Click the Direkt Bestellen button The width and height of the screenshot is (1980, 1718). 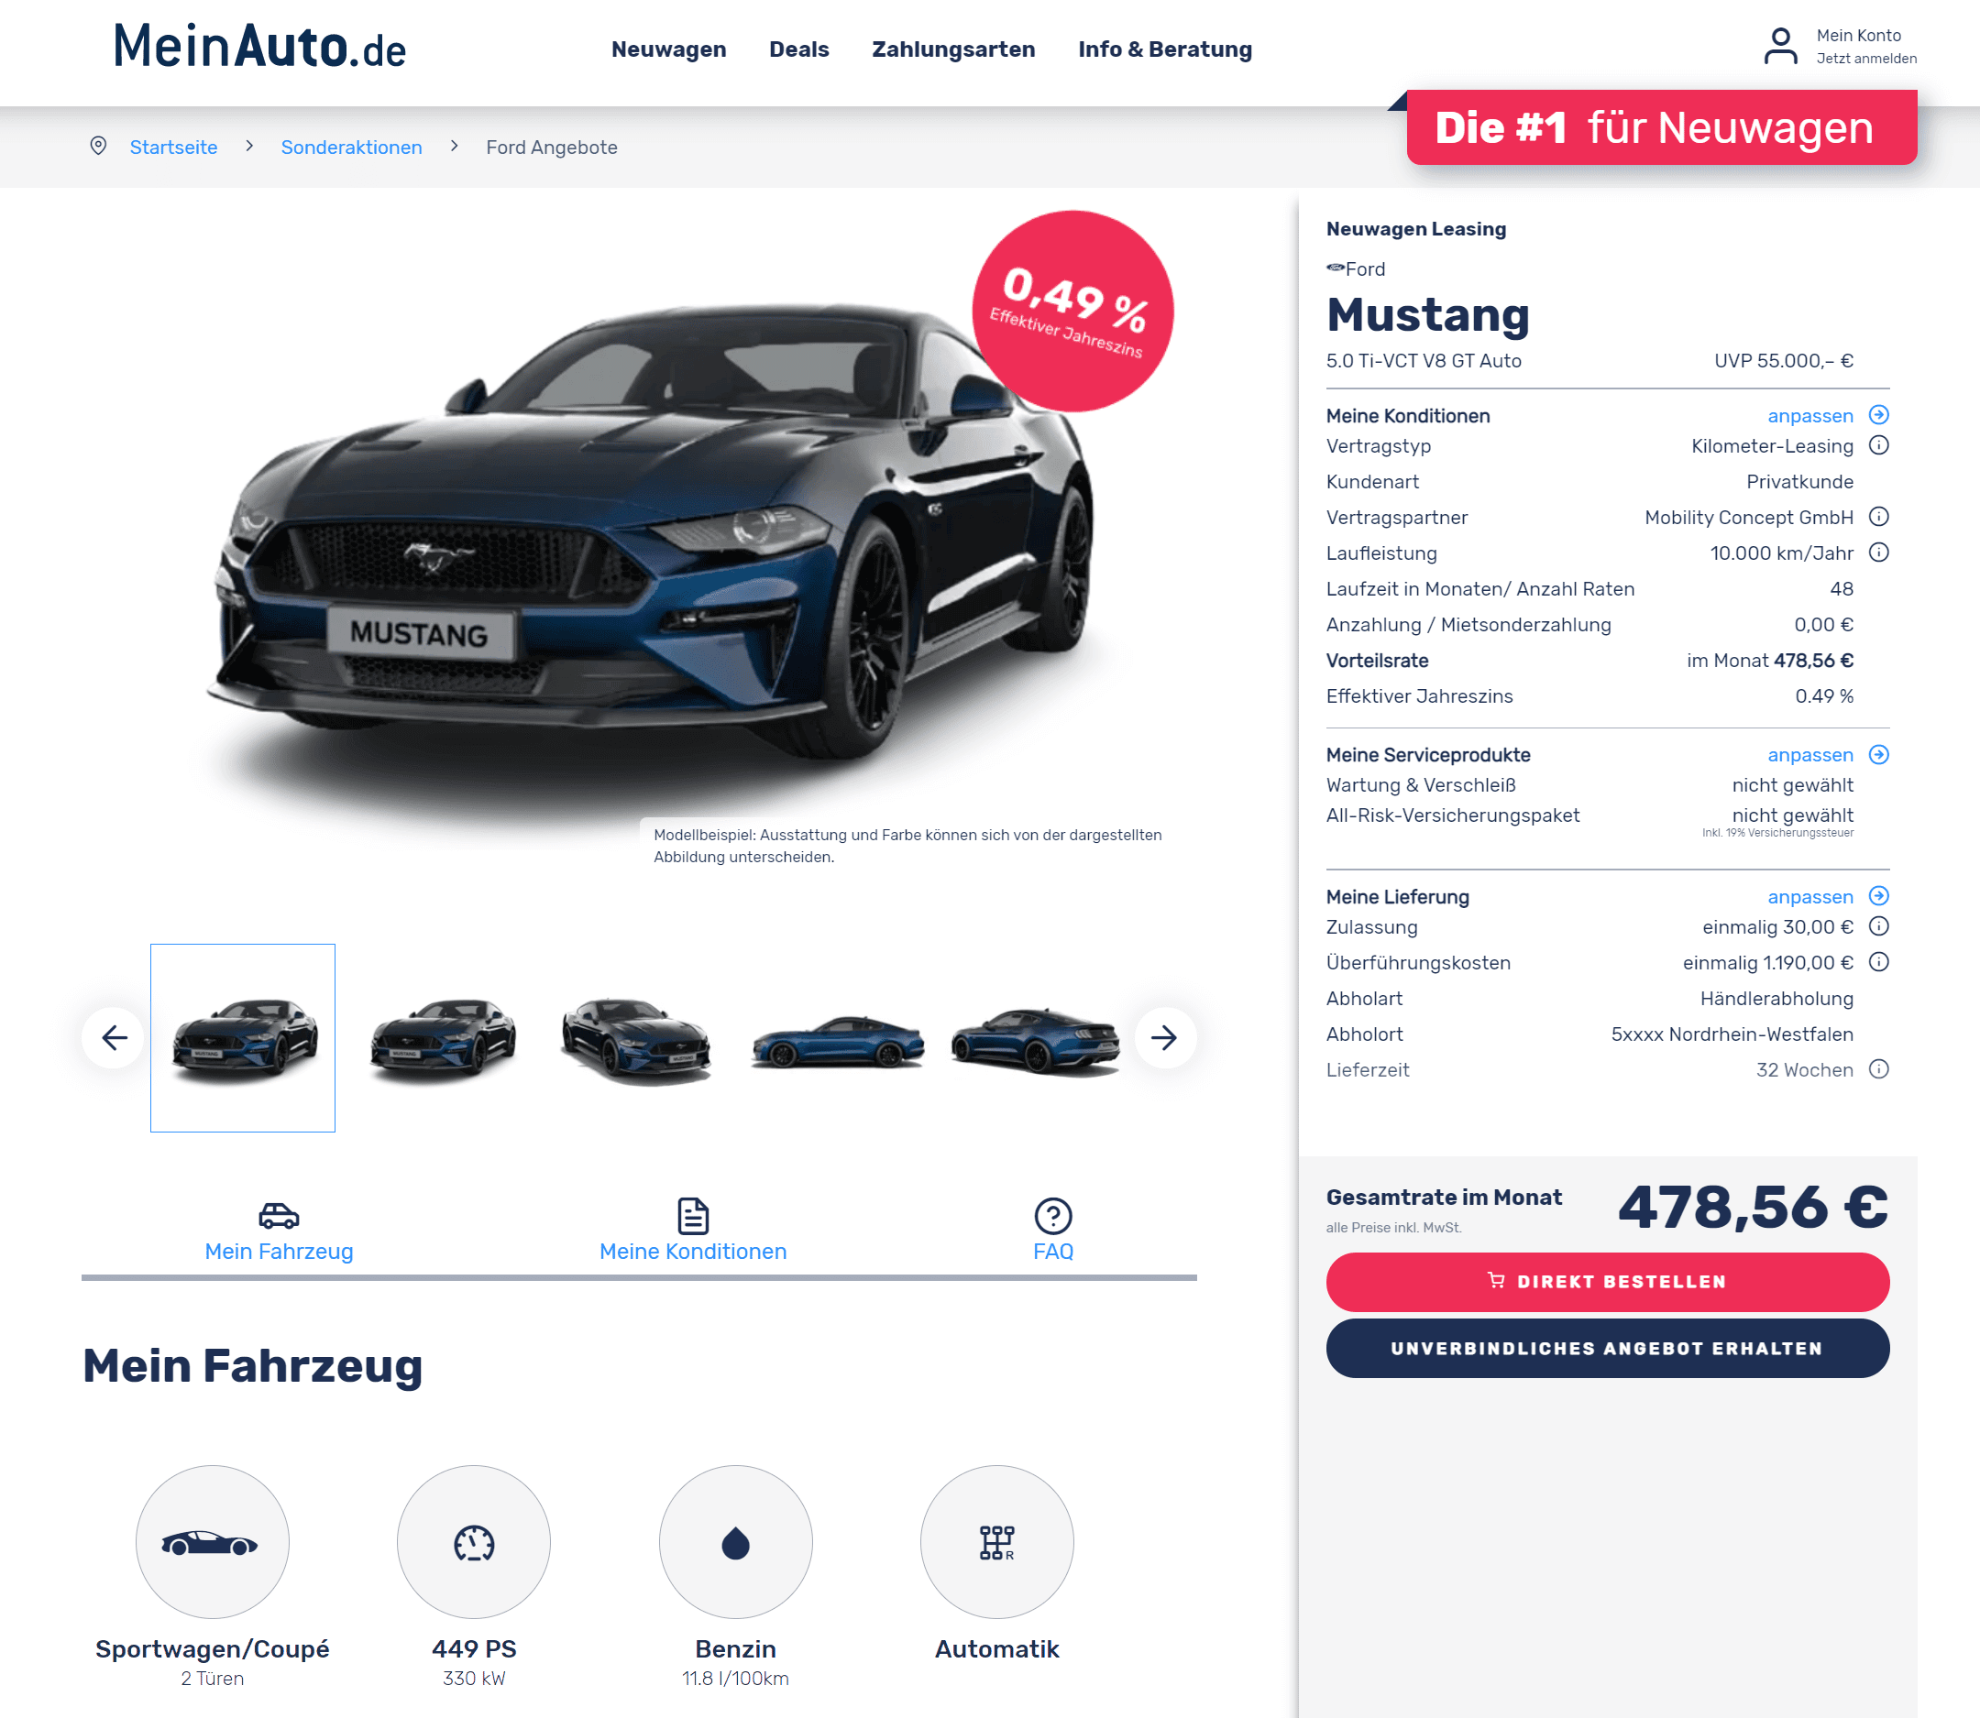click(x=1607, y=1282)
